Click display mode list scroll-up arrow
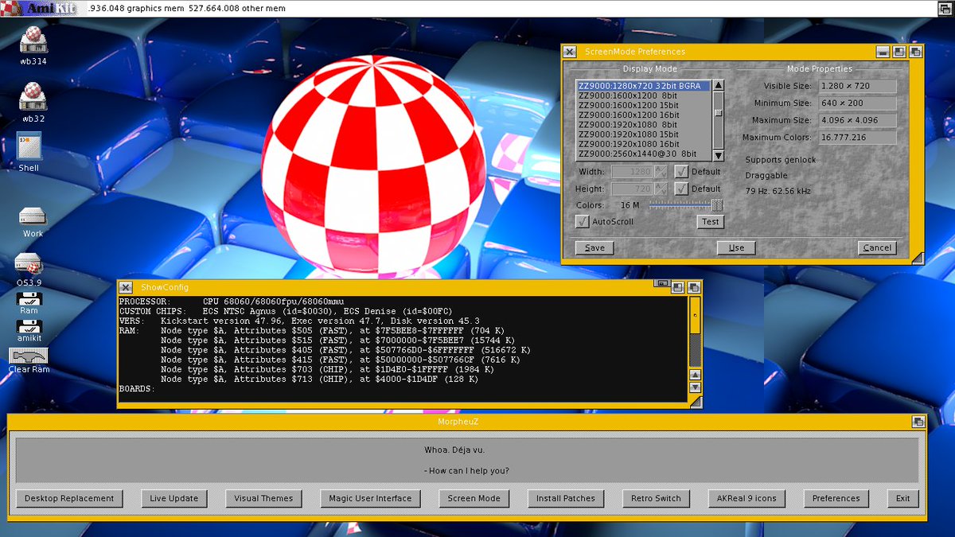The image size is (955, 537). [718, 85]
